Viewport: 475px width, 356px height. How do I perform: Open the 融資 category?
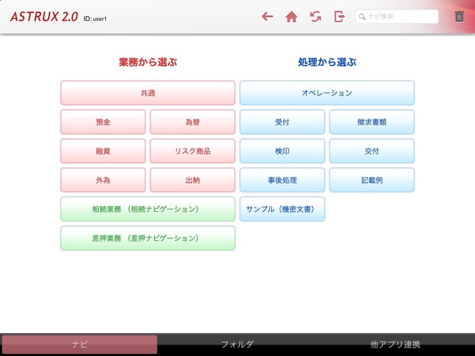click(x=103, y=151)
